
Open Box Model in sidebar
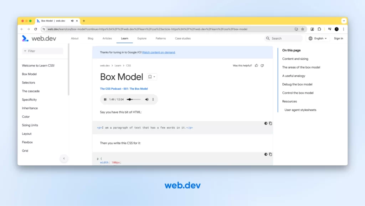(x=29, y=74)
